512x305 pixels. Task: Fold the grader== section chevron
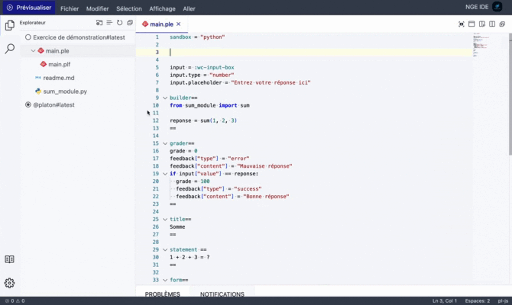click(165, 143)
